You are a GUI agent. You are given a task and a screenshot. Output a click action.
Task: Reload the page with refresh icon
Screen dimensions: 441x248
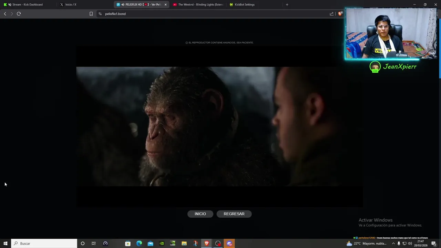tap(19, 14)
